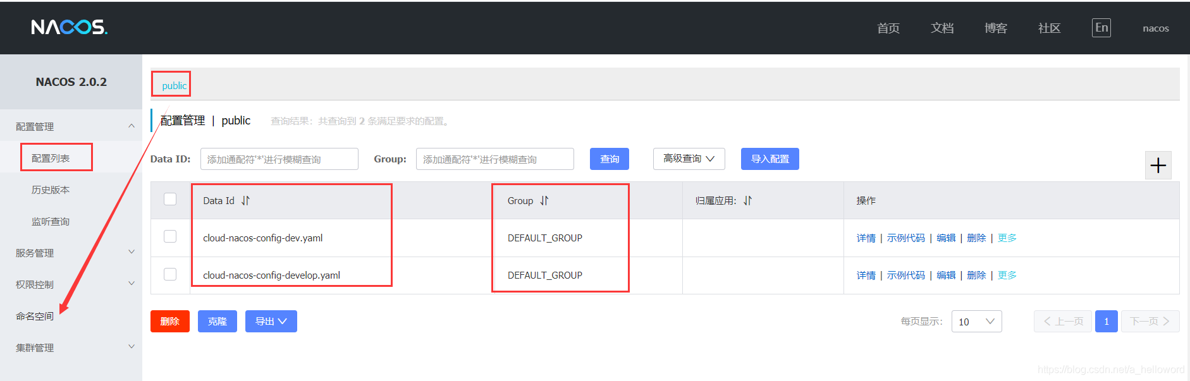View 详情 for cloud-nacos-config-develop.yaml
1190x381 pixels.
(x=866, y=275)
